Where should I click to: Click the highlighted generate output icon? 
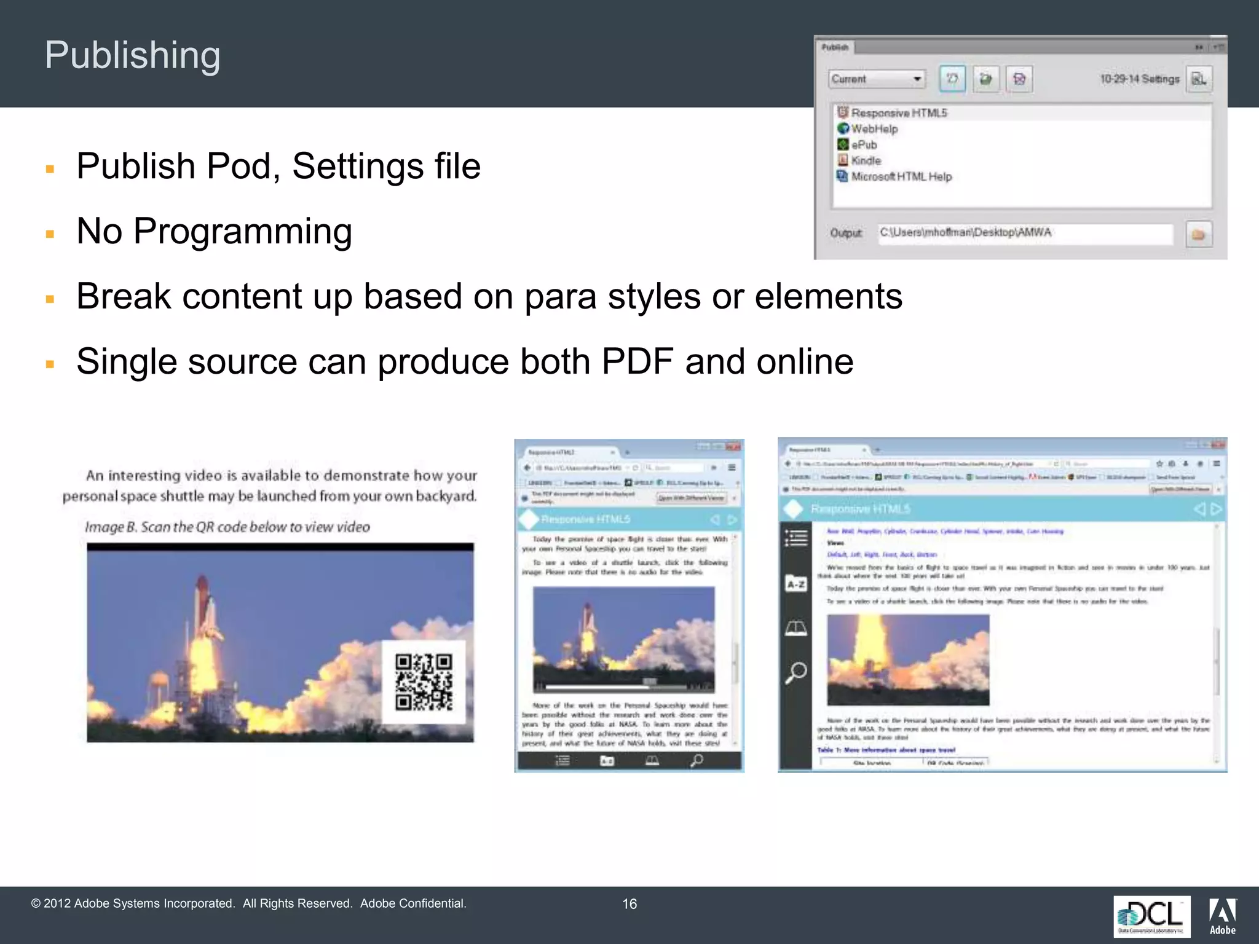pos(952,79)
